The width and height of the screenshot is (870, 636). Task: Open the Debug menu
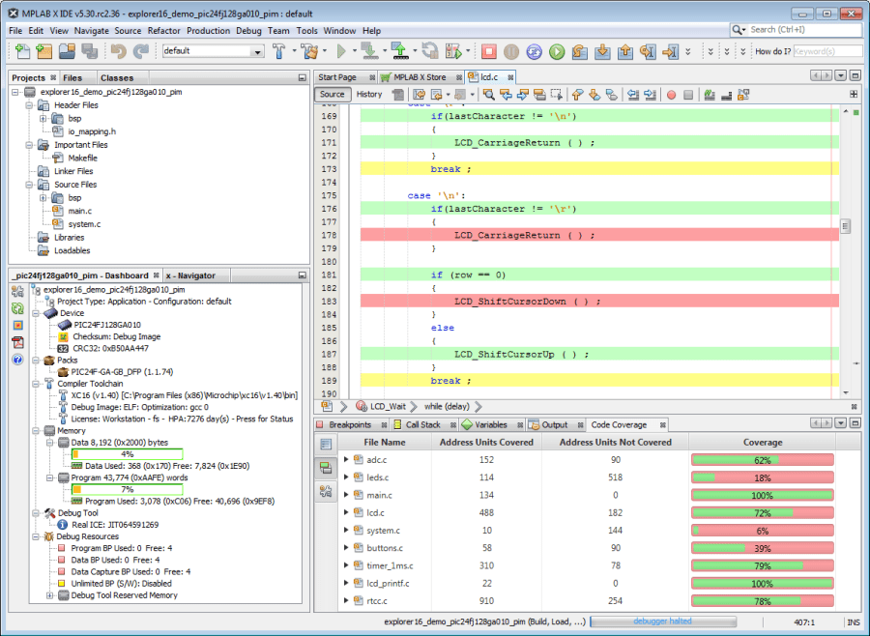coord(248,30)
